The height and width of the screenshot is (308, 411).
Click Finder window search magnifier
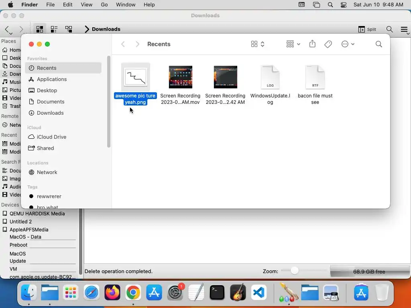coord(379,44)
